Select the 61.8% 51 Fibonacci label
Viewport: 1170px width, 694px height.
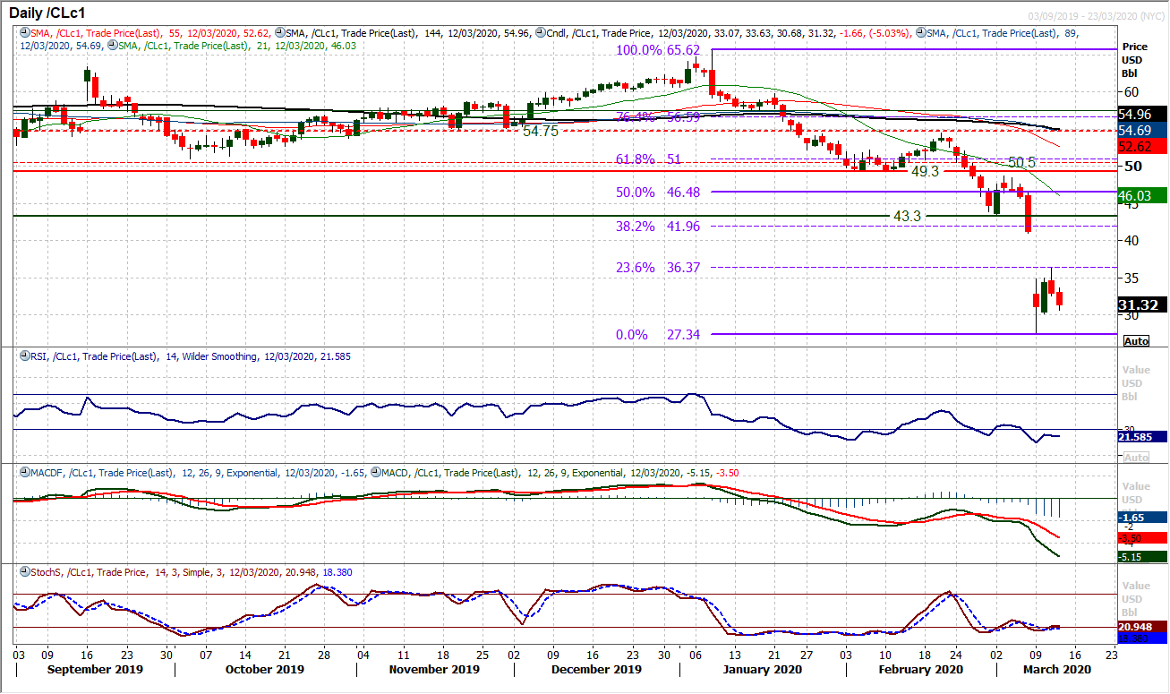click(x=649, y=159)
